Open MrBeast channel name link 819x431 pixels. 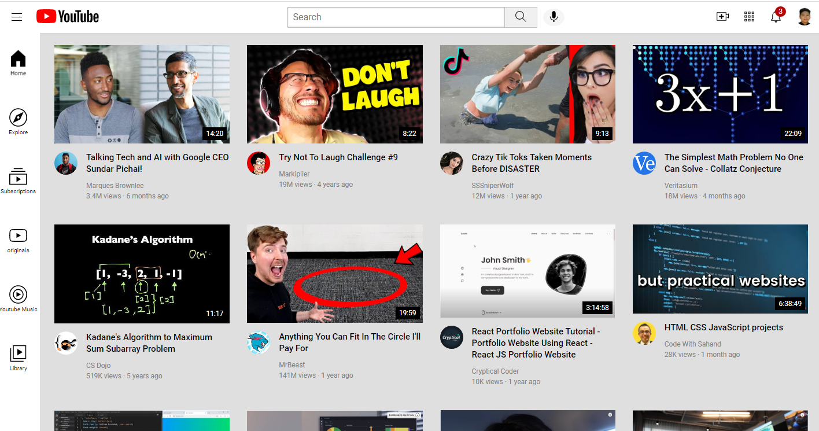tap(292, 365)
